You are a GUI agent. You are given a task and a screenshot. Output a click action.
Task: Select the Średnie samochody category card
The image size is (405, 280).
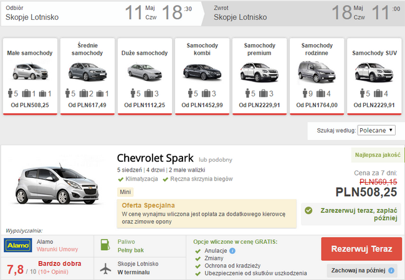point(87,77)
